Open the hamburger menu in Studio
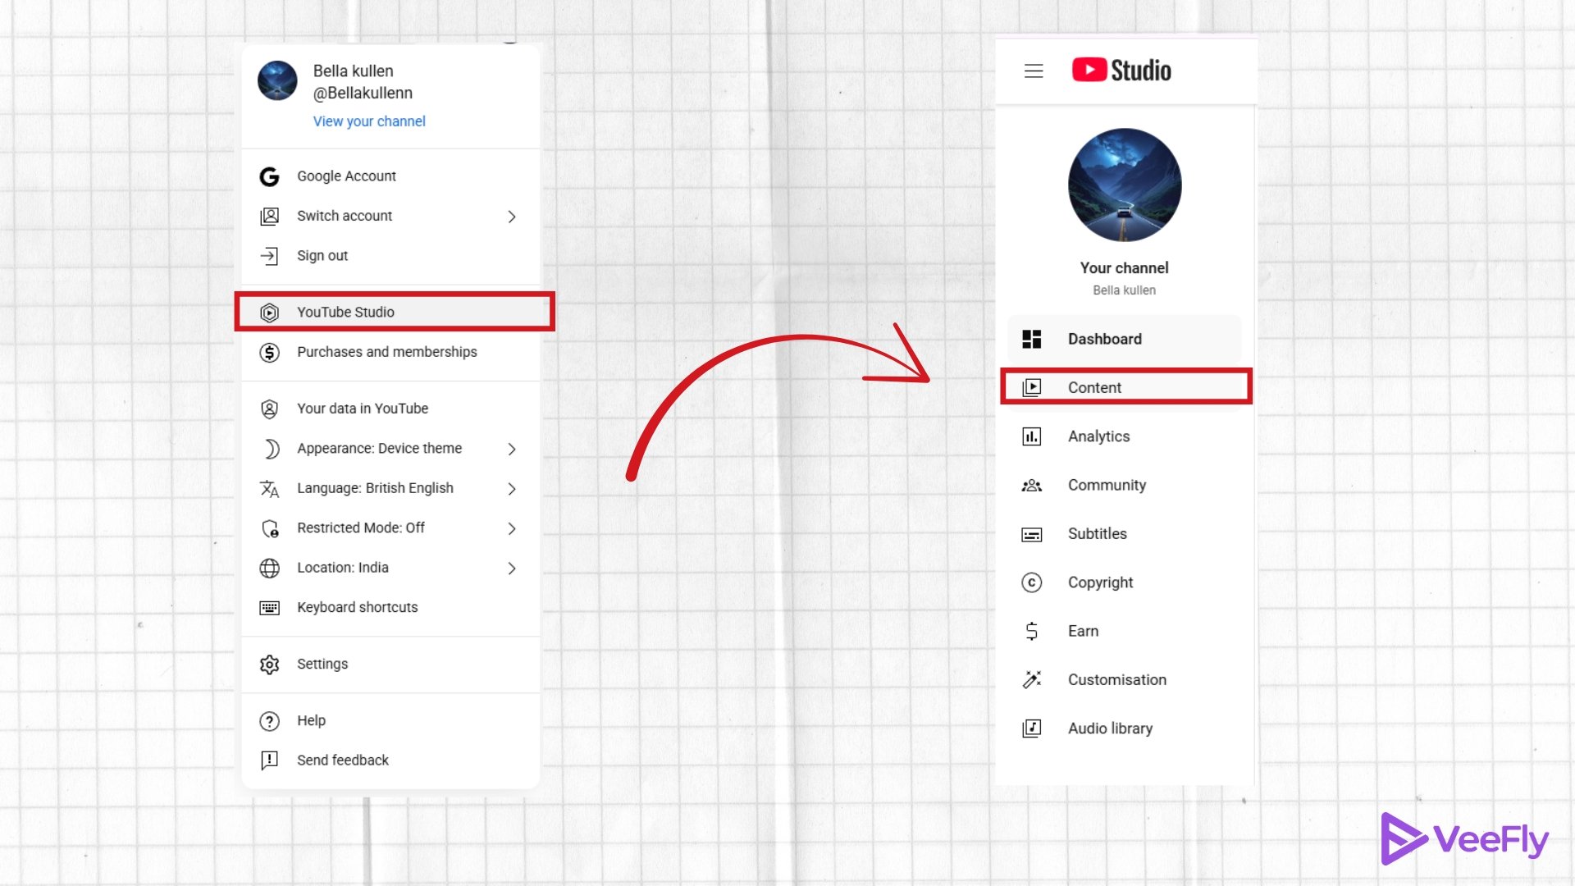The image size is (1575, 886). pyautogui.click(x=1033, y=71)
